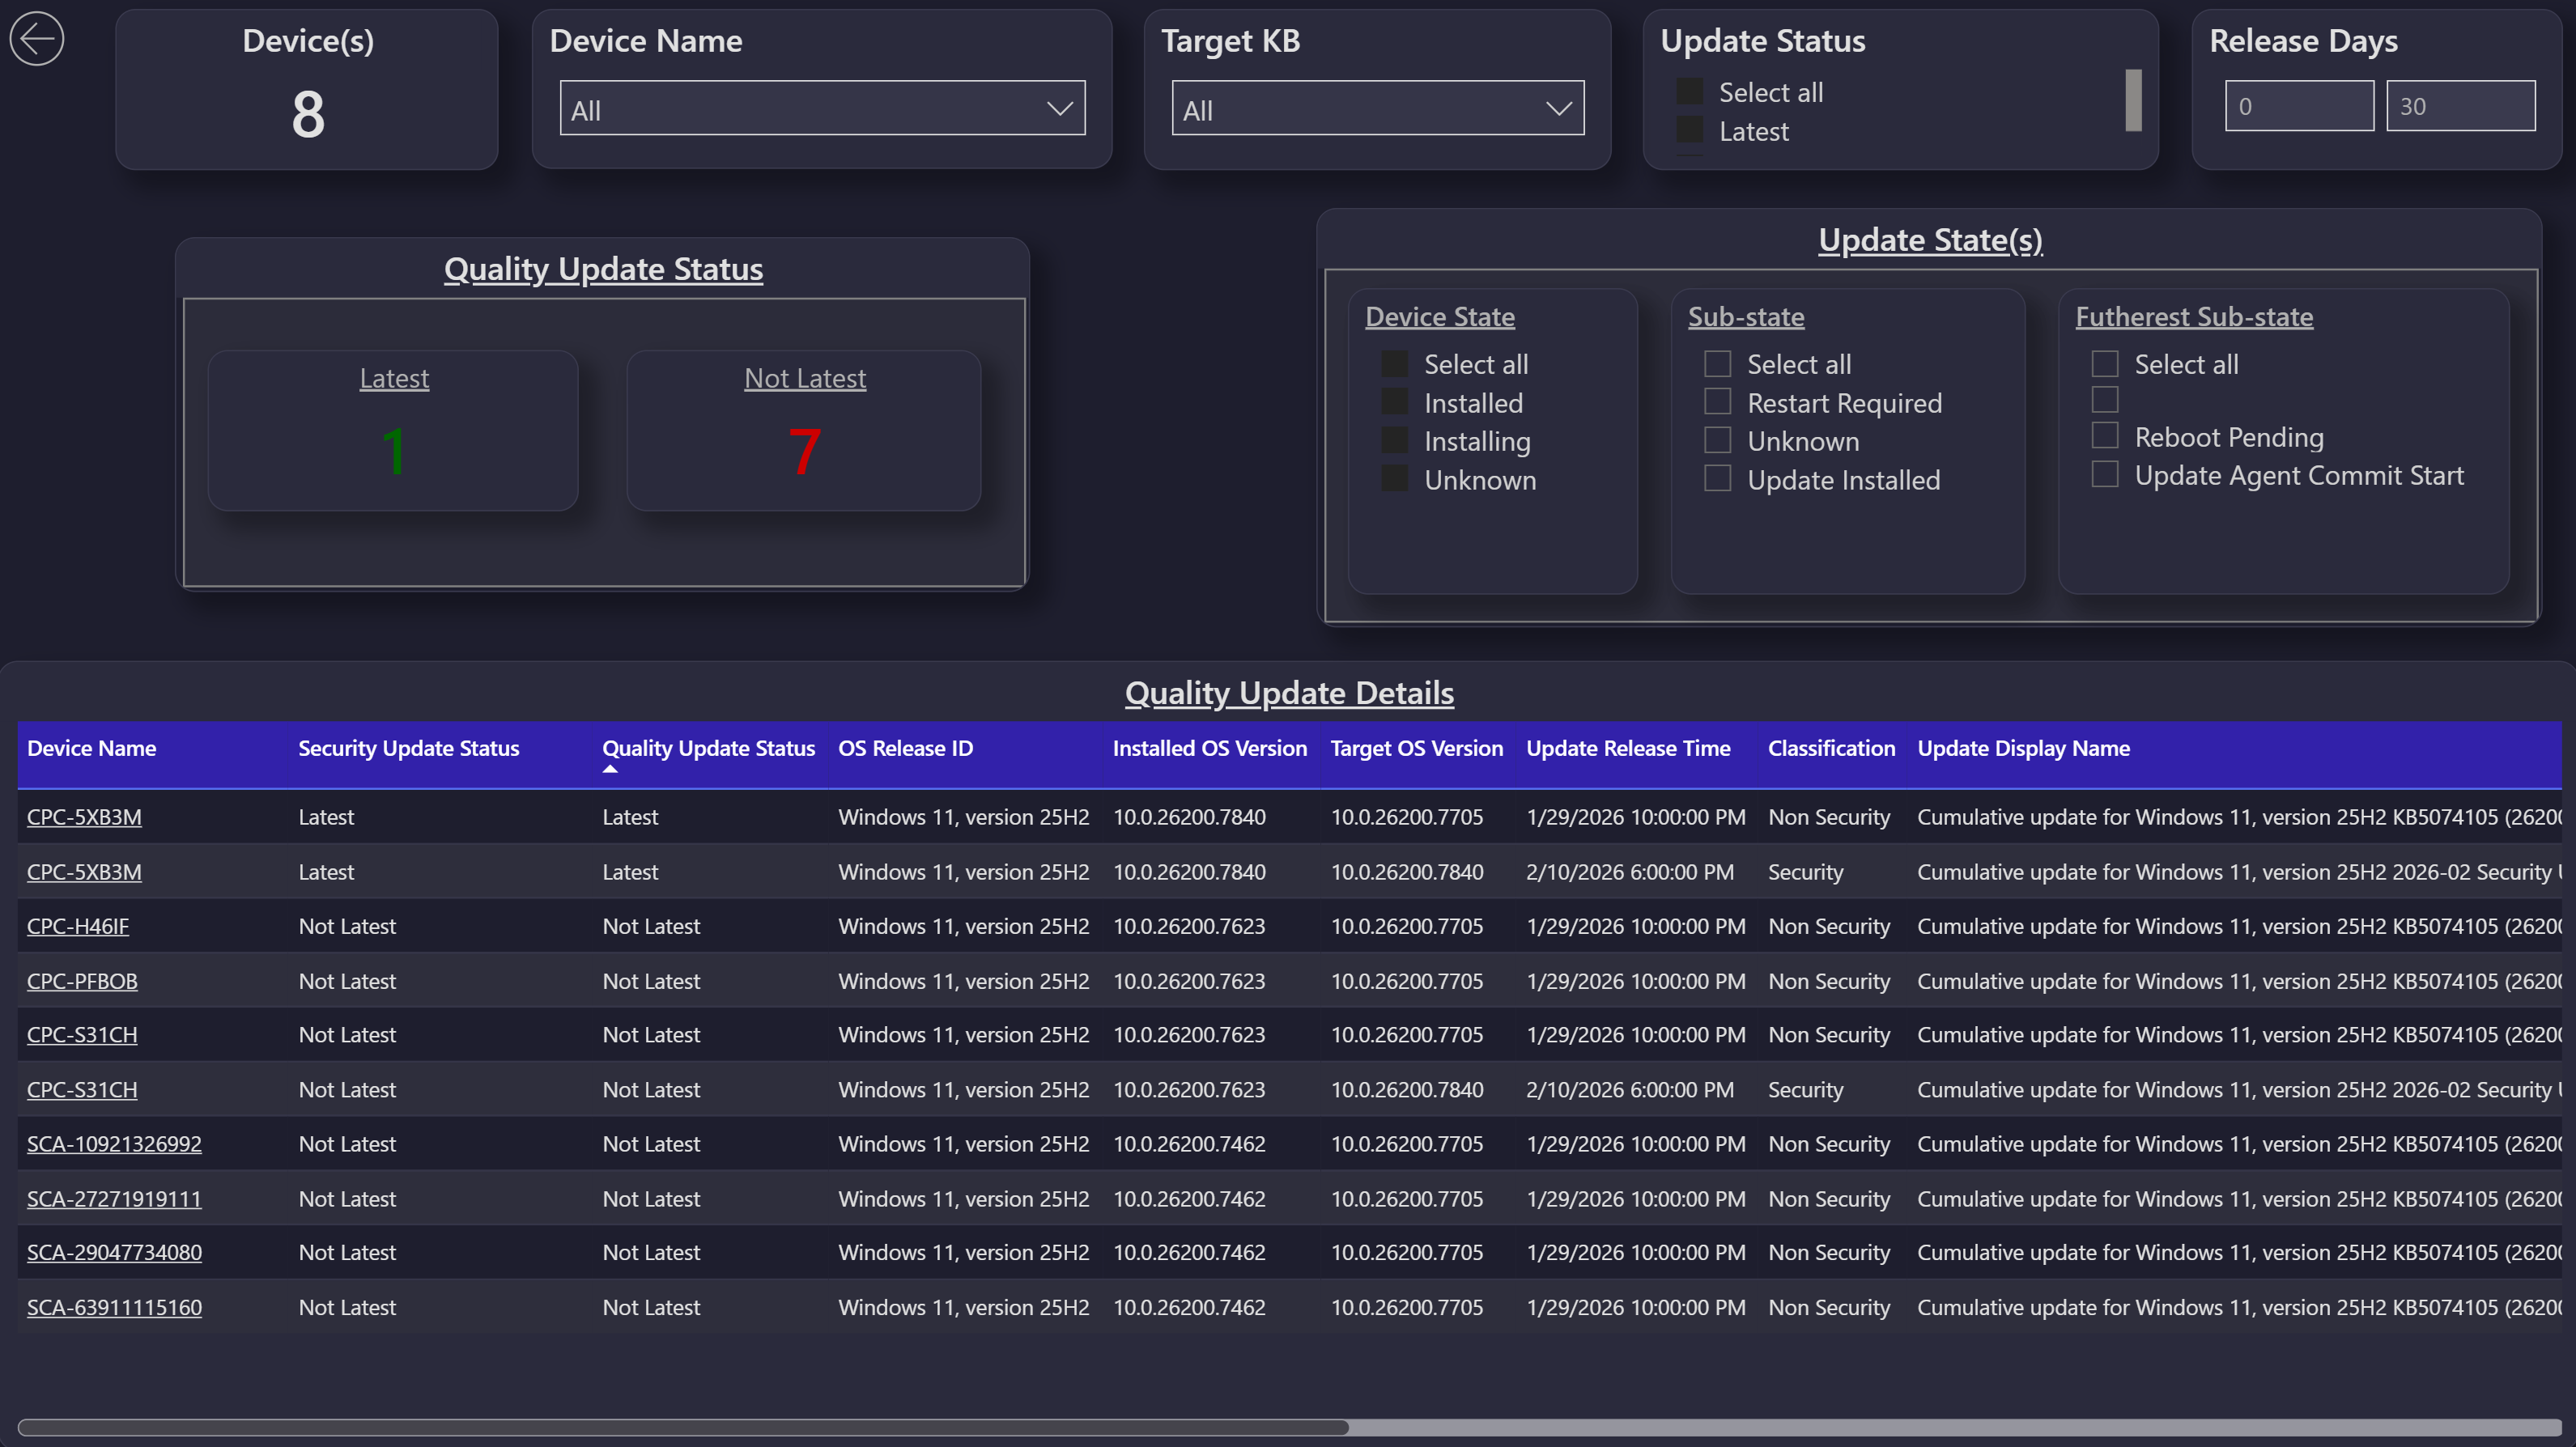Click the Quality Update Status panel title
The width and height of the screenshot is (2576, 1447).
tap(603, 269)
